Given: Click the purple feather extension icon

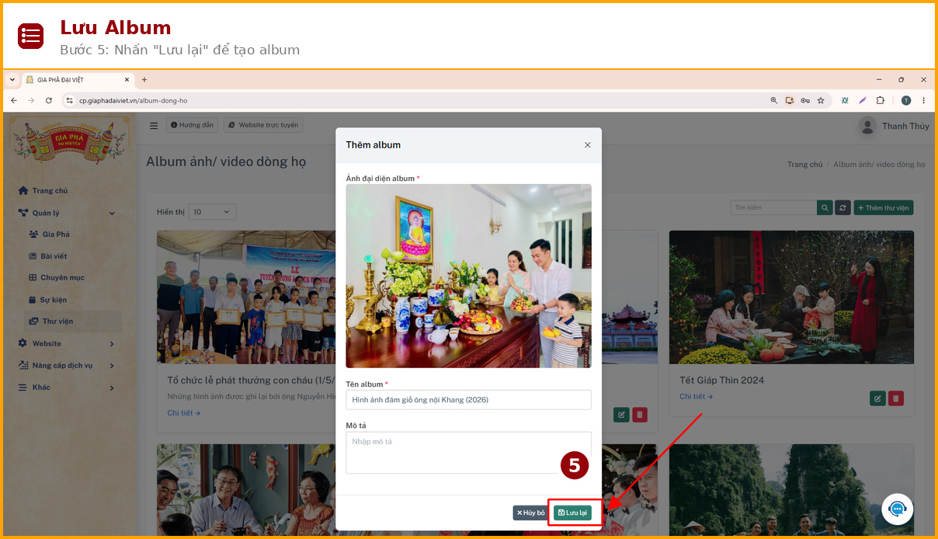Looking at the screenshot, I should [863, 100].
